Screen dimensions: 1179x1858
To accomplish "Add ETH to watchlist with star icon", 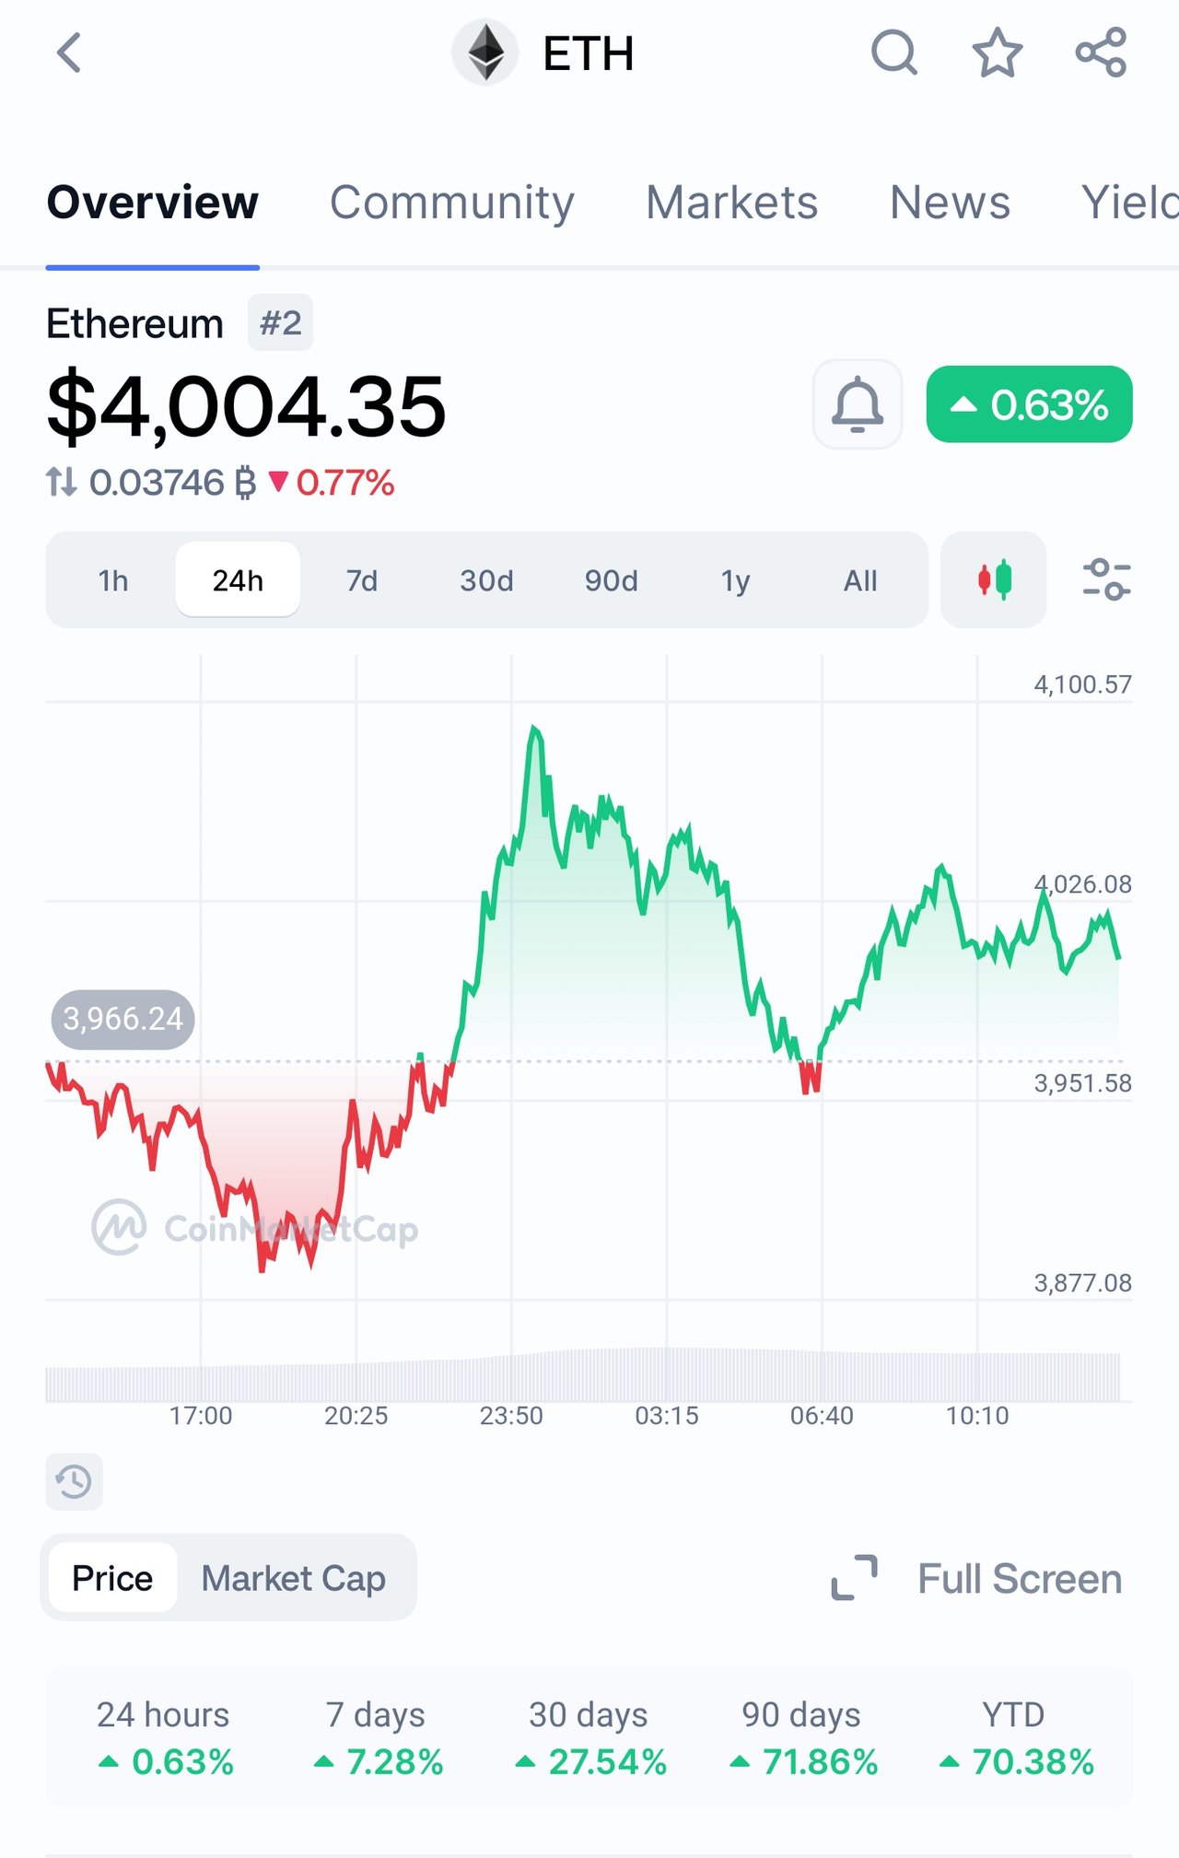I will click(998, 53).
